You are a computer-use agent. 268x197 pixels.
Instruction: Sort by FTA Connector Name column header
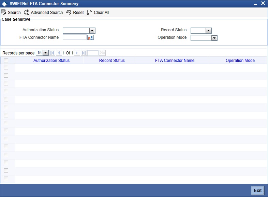tap(175, 60)
